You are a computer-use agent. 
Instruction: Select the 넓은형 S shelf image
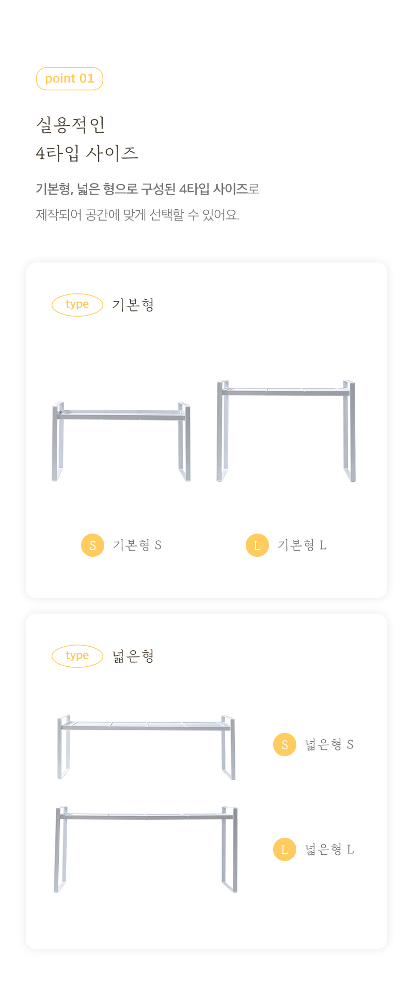pyautogui.click(x=146, y=747)
